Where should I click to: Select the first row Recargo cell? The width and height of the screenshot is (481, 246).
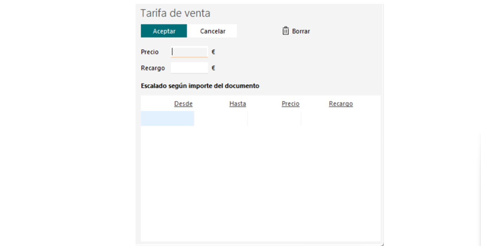[x=340, y=118]
